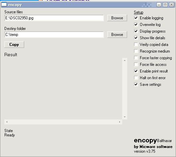
Task: Click the result list scroll left arrow
Action: click(x=7, y=122)
